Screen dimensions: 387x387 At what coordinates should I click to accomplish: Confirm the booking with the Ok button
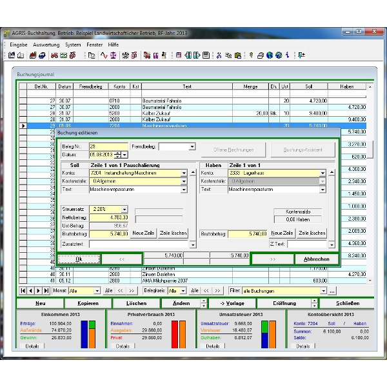pyautogui.click(x=79, y=259)
